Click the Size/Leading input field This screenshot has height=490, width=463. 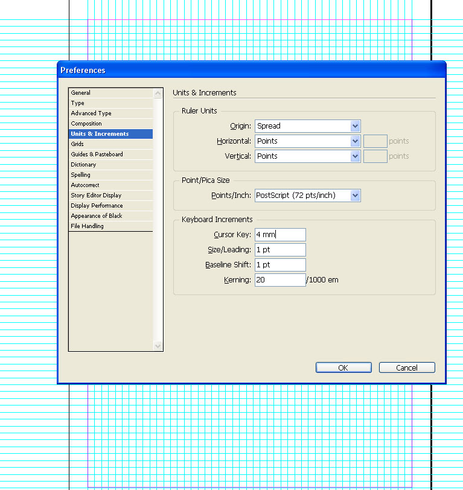point(280,250)
